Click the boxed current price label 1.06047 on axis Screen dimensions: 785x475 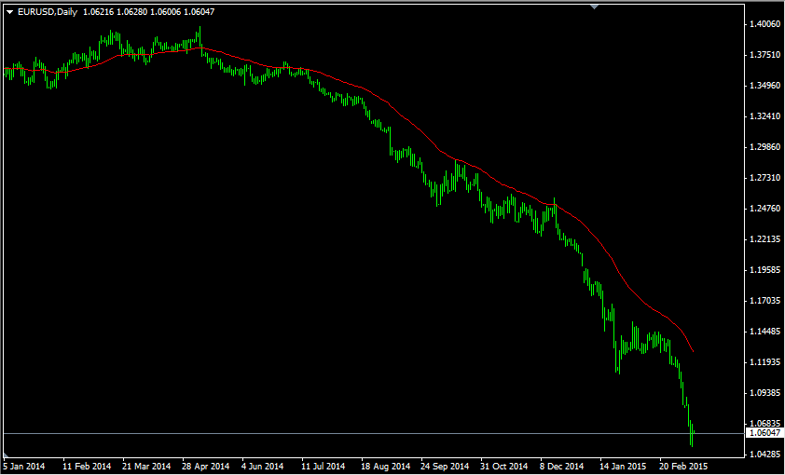pos(764,433)
